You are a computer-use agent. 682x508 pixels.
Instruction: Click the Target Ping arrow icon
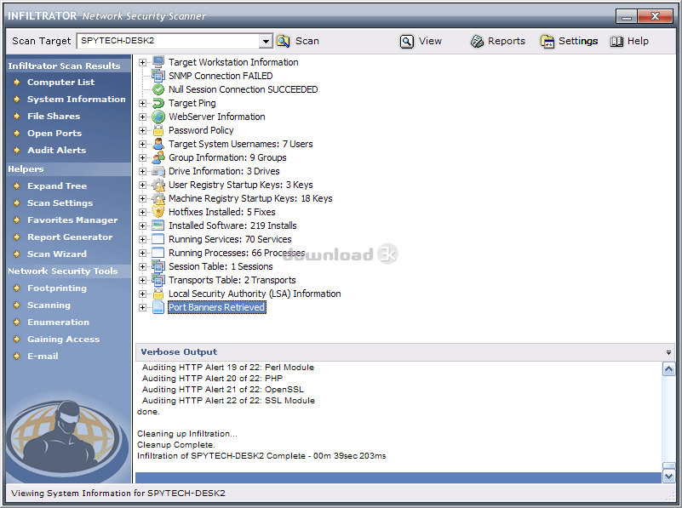[158, 103]
